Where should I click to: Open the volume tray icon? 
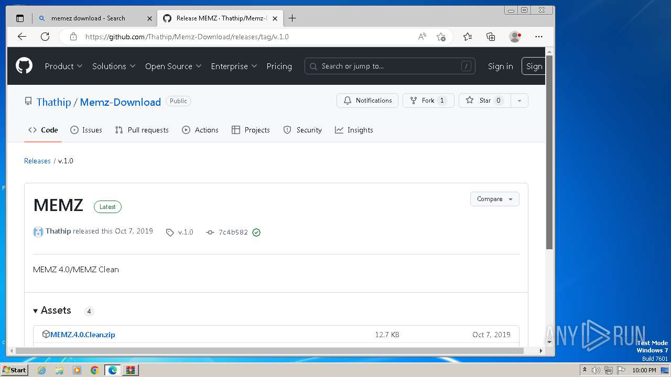point(596,370)
